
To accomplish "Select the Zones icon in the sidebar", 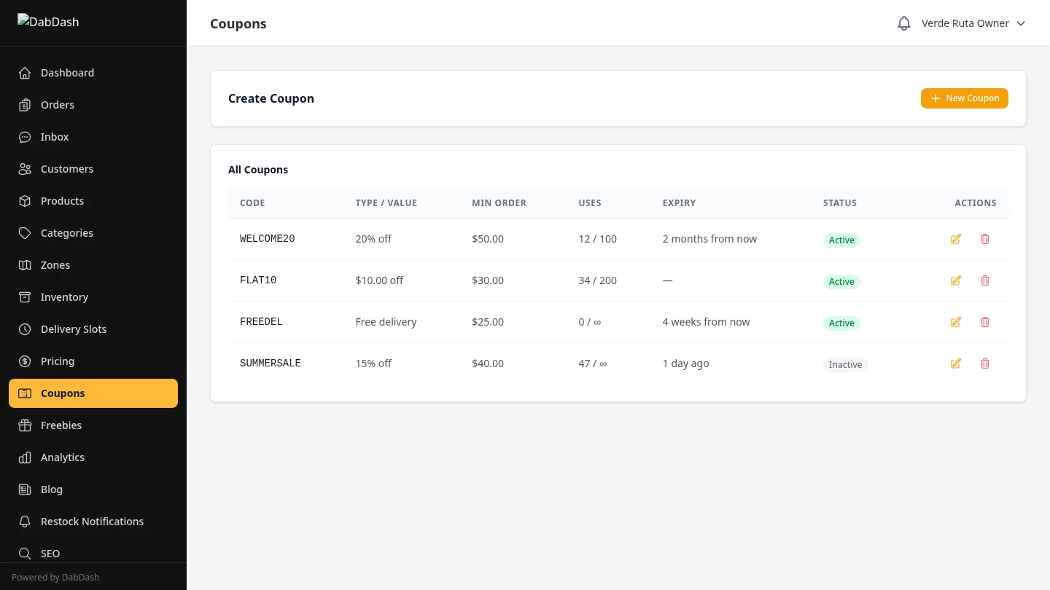I will pyautogui.click(x=25, y=264).
